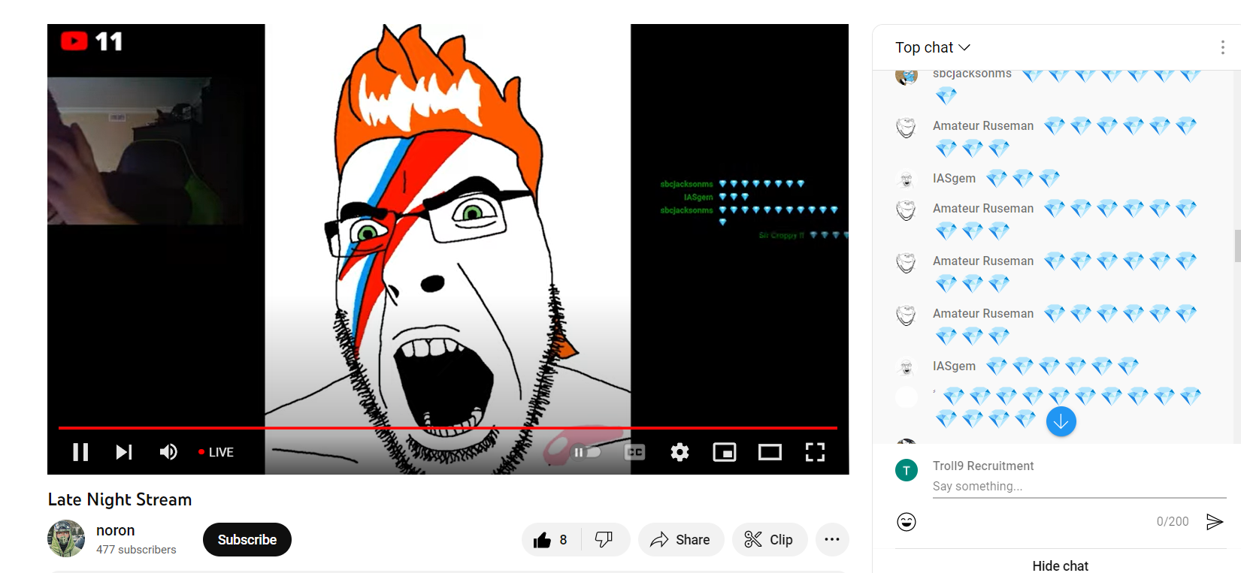Enable theater mode view
The width and height of the screenshot is (1241, 573).
tap(770, 452)
